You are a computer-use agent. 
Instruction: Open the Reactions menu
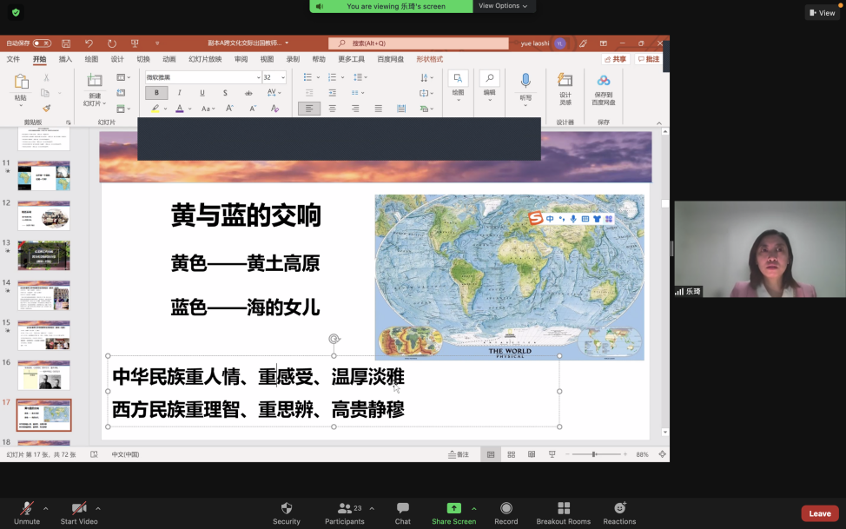[x=619, y=508]
